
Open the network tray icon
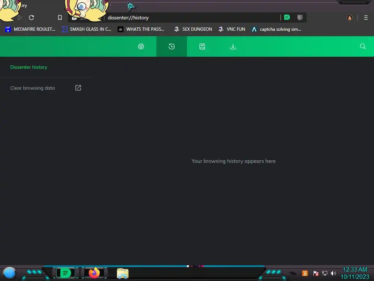[x=325, y=273]
